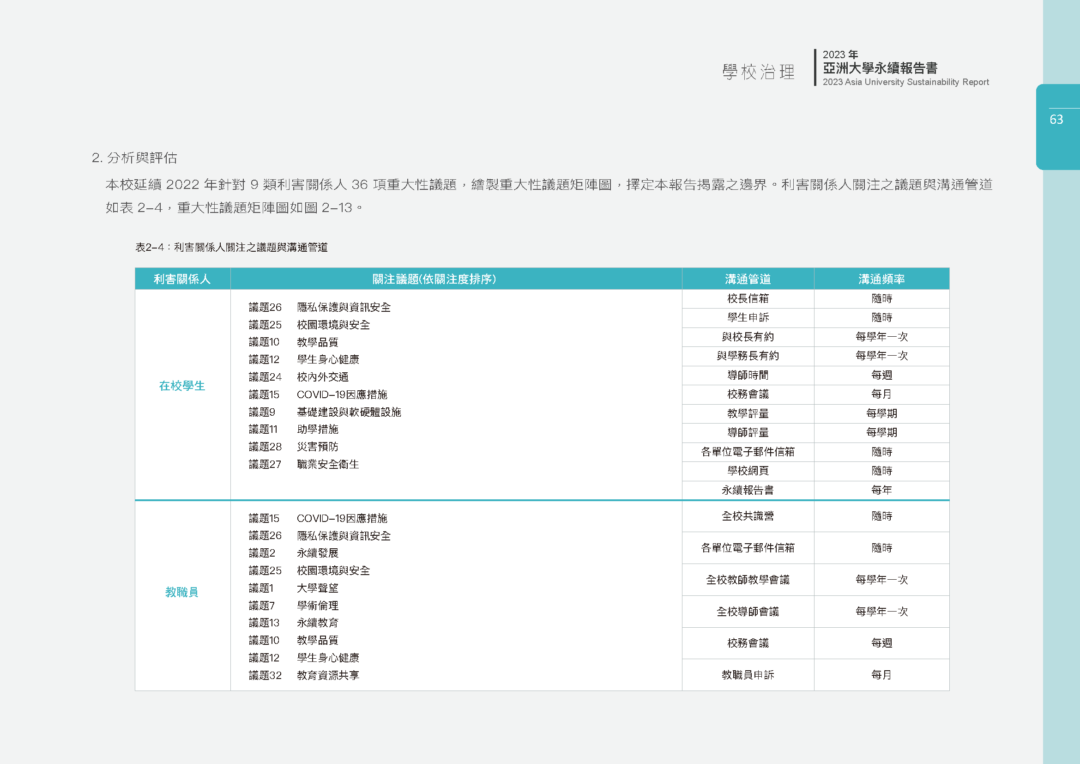Click '議題26 隱私保護與資訊安全' in staff section
The height and width of the screenshot is (764, 1080).
(320, 536)
